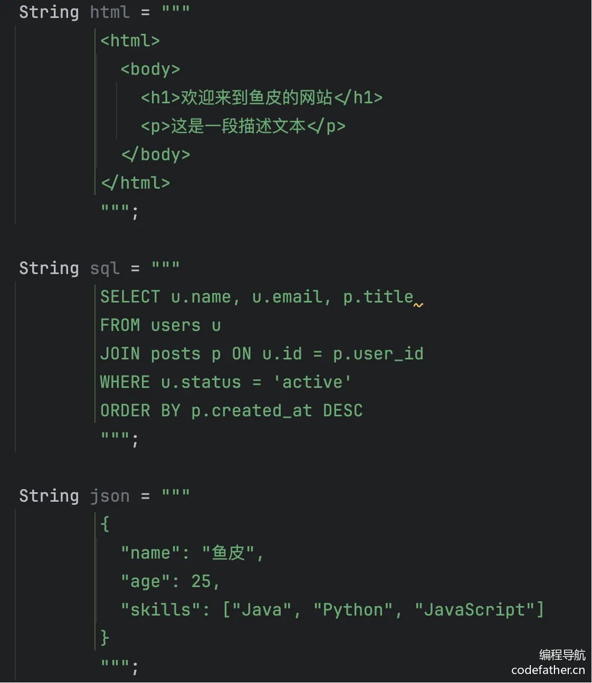Click the age value 25

pos(201,581)
